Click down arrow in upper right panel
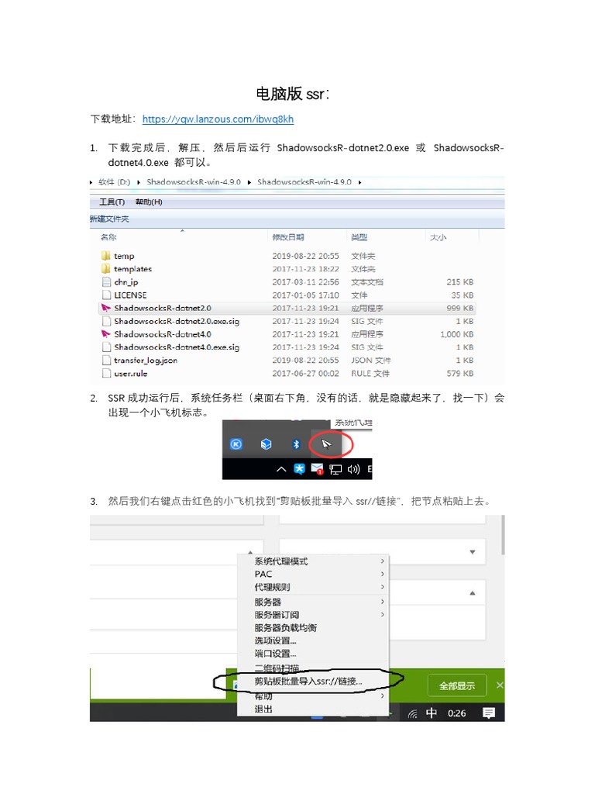Screen dimensions: 595x794 [472, 552]
